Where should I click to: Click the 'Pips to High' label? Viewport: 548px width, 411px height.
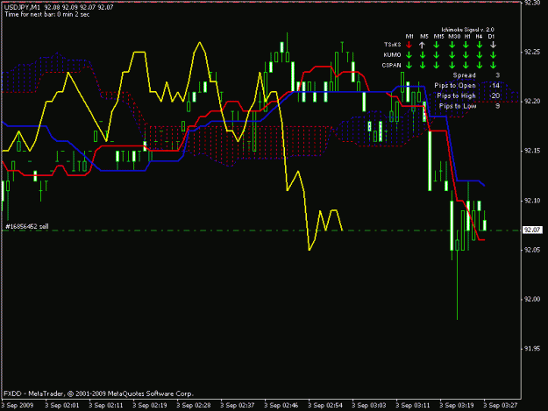[x=456, y=96]
